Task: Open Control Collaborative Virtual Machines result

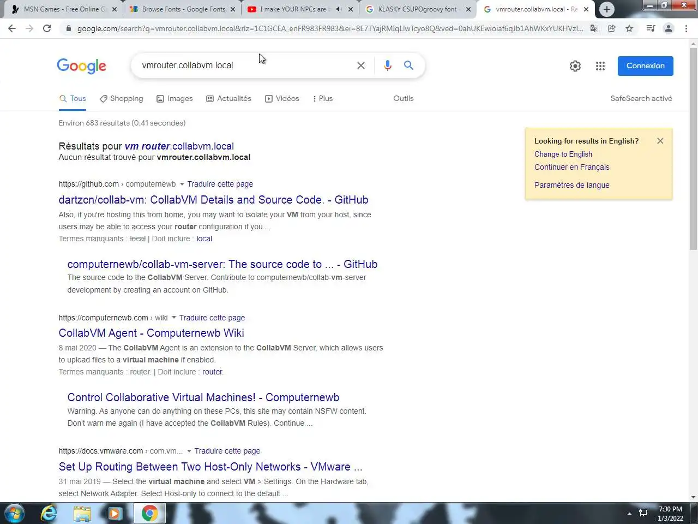Action: pyautogui.click(x=203, y=397)
